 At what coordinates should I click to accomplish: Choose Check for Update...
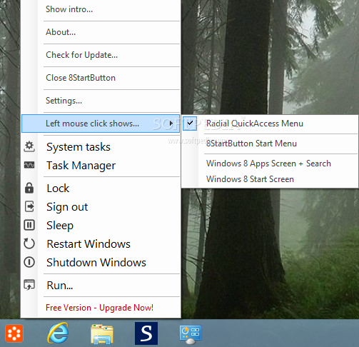click(81, 55)
